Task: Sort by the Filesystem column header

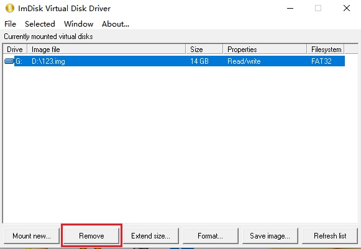Action: [326, 50]
